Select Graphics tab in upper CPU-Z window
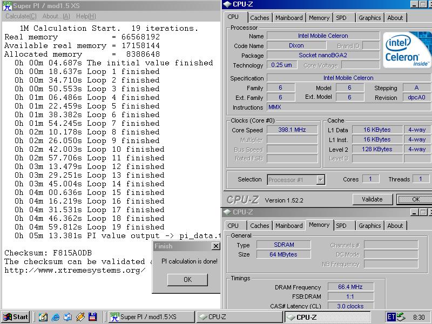The width and height of the screenshot is (432, 324). point(370,18)
